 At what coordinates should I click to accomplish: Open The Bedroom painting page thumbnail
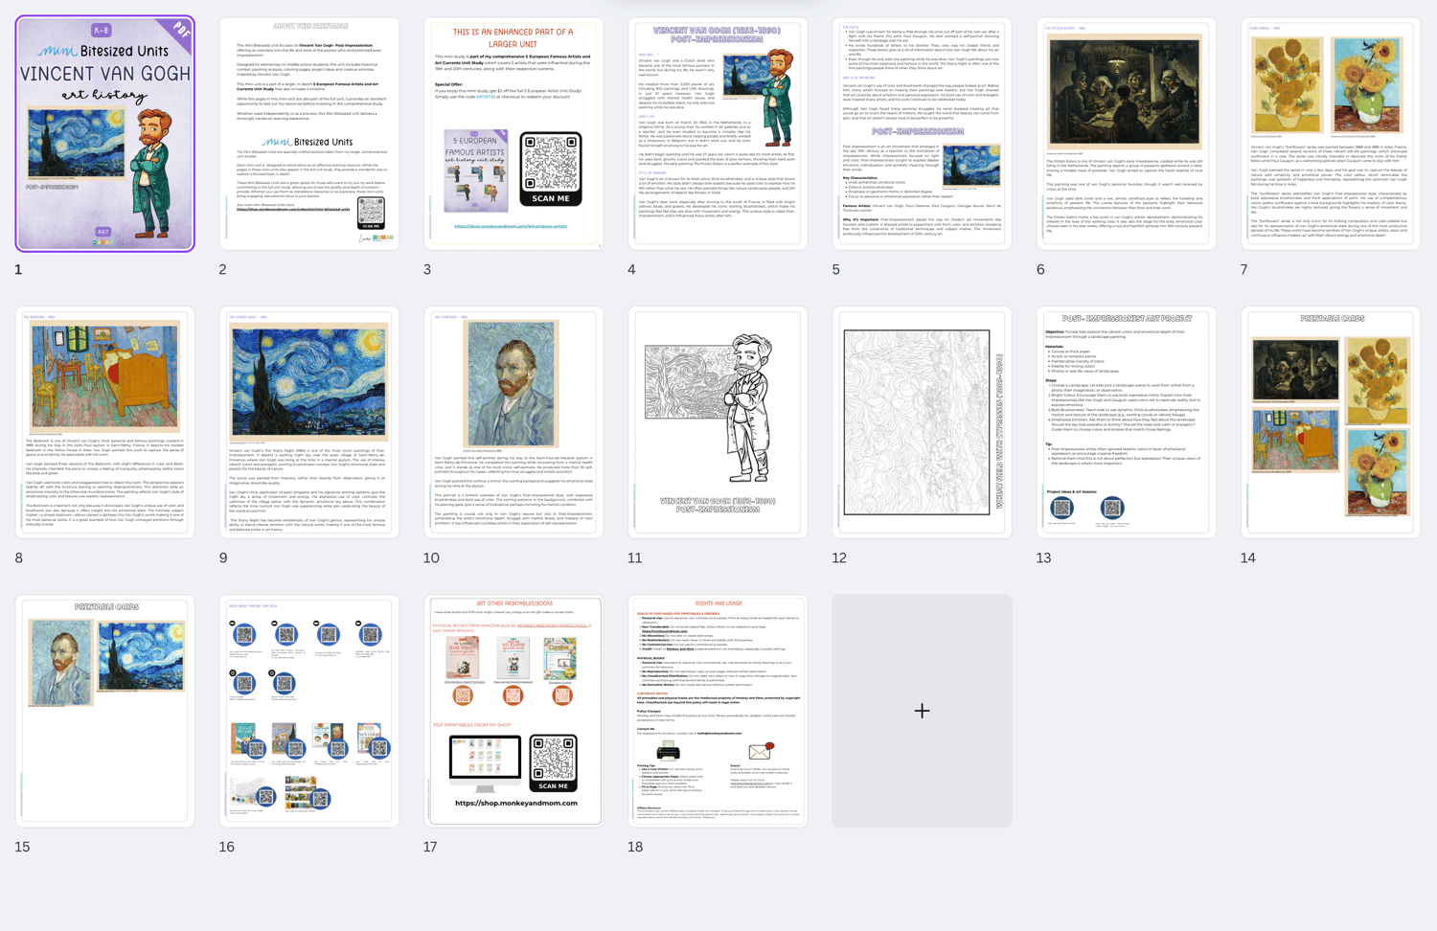(x=104, y=422)
